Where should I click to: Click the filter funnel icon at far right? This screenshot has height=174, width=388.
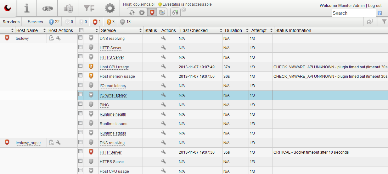[384, 21]
